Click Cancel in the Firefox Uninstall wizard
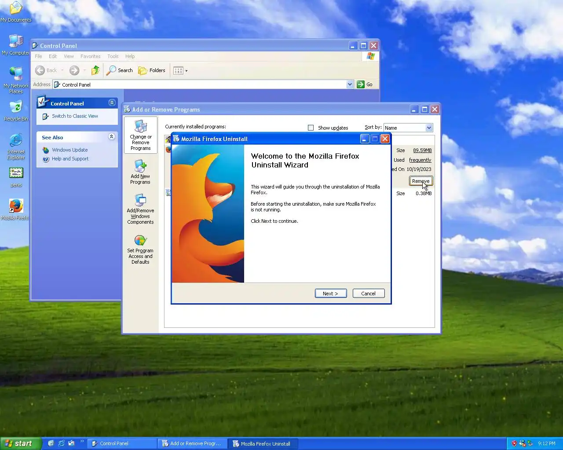Viewport: 563px width, 450px height. [369, 294]
